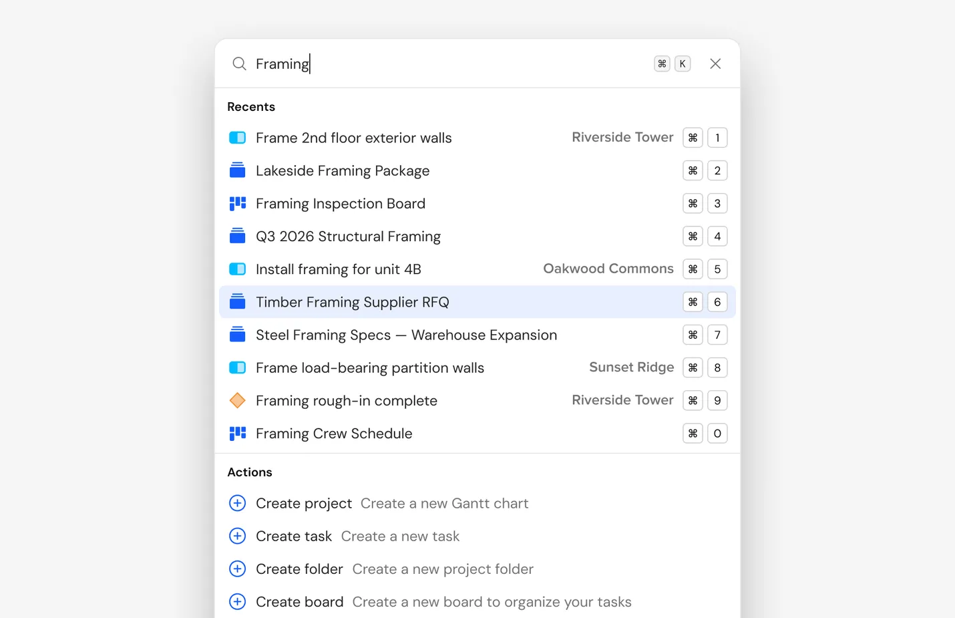Open Install framing for unit 4B result

click(477, 269)
